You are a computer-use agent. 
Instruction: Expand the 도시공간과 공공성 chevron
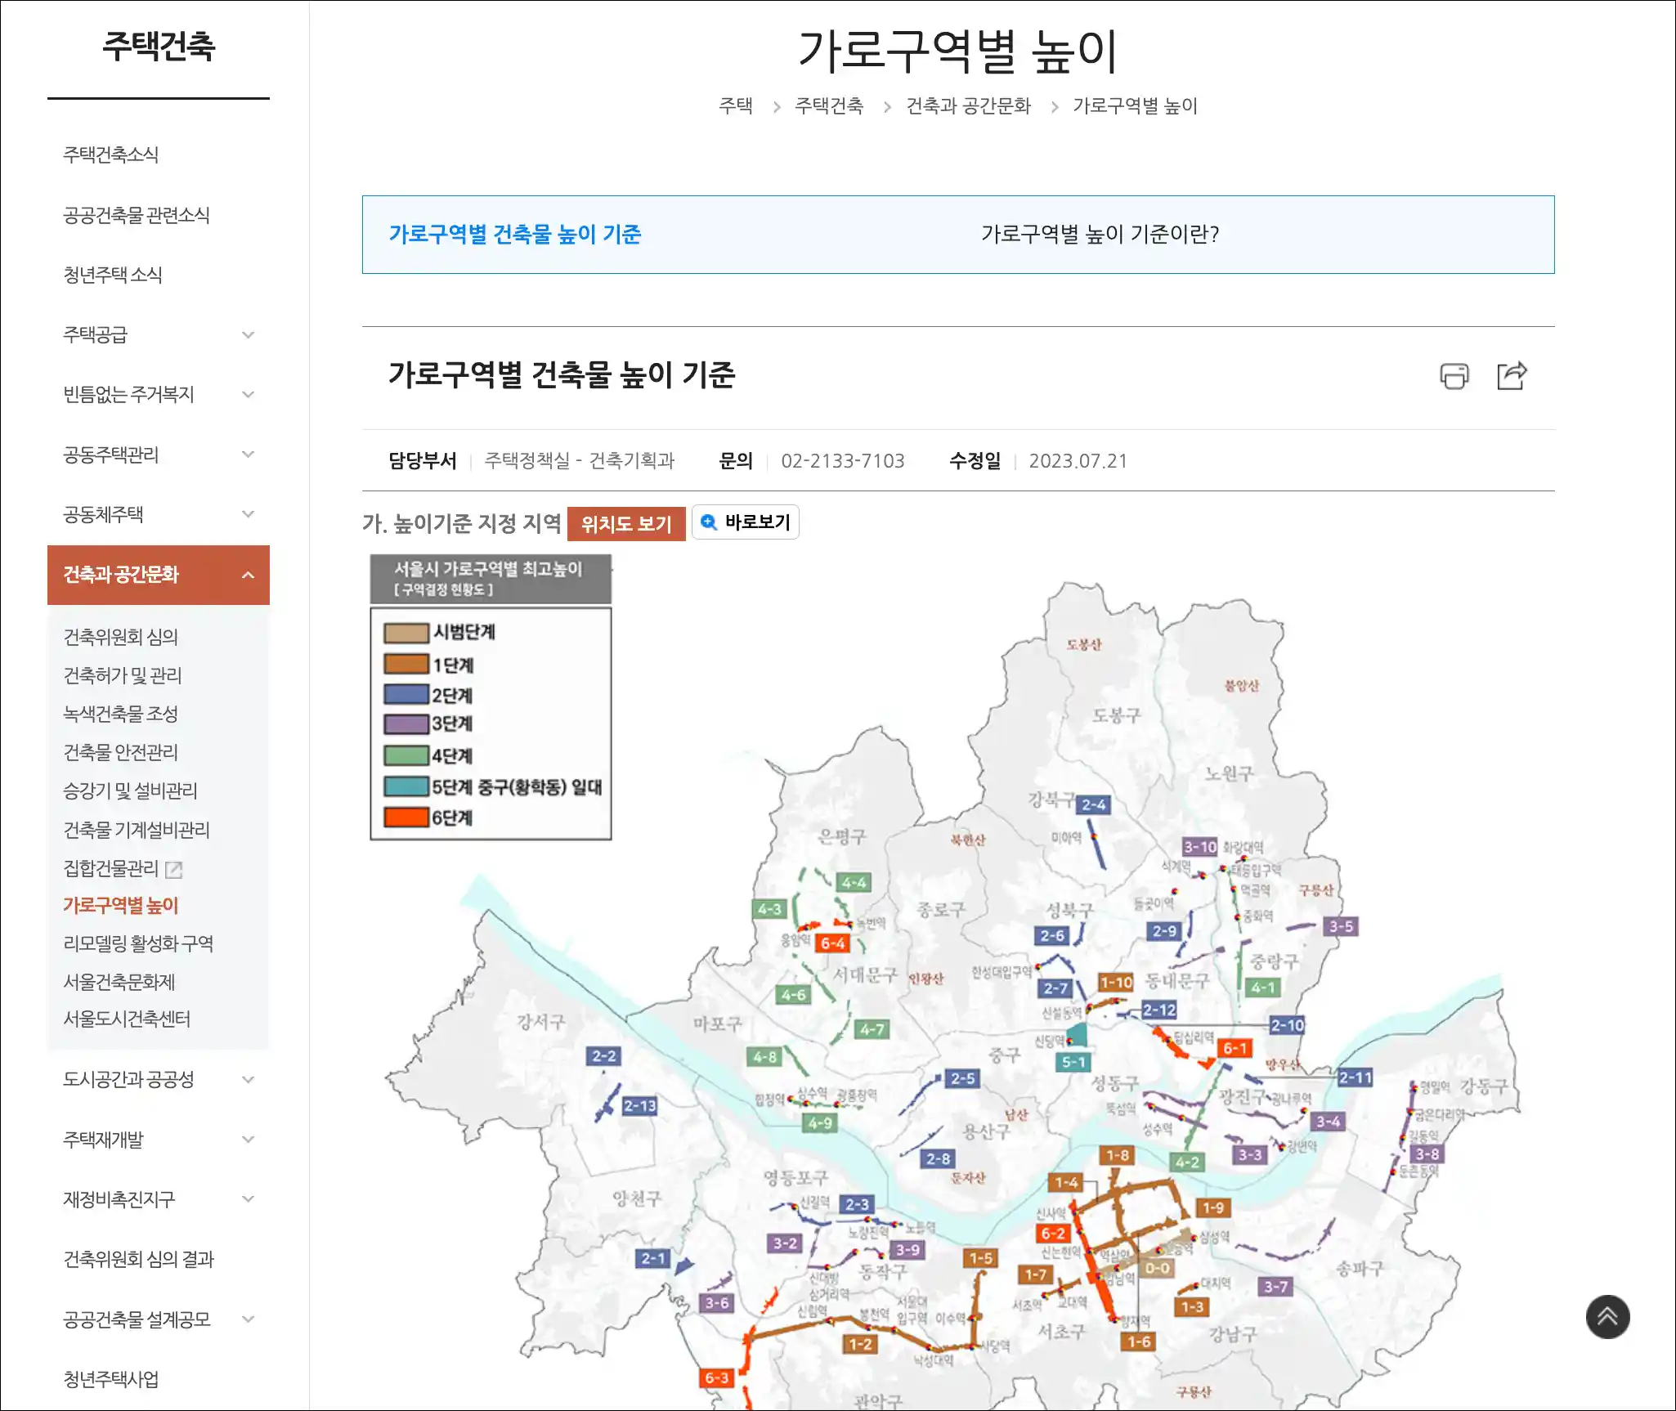click(249, 1080)
